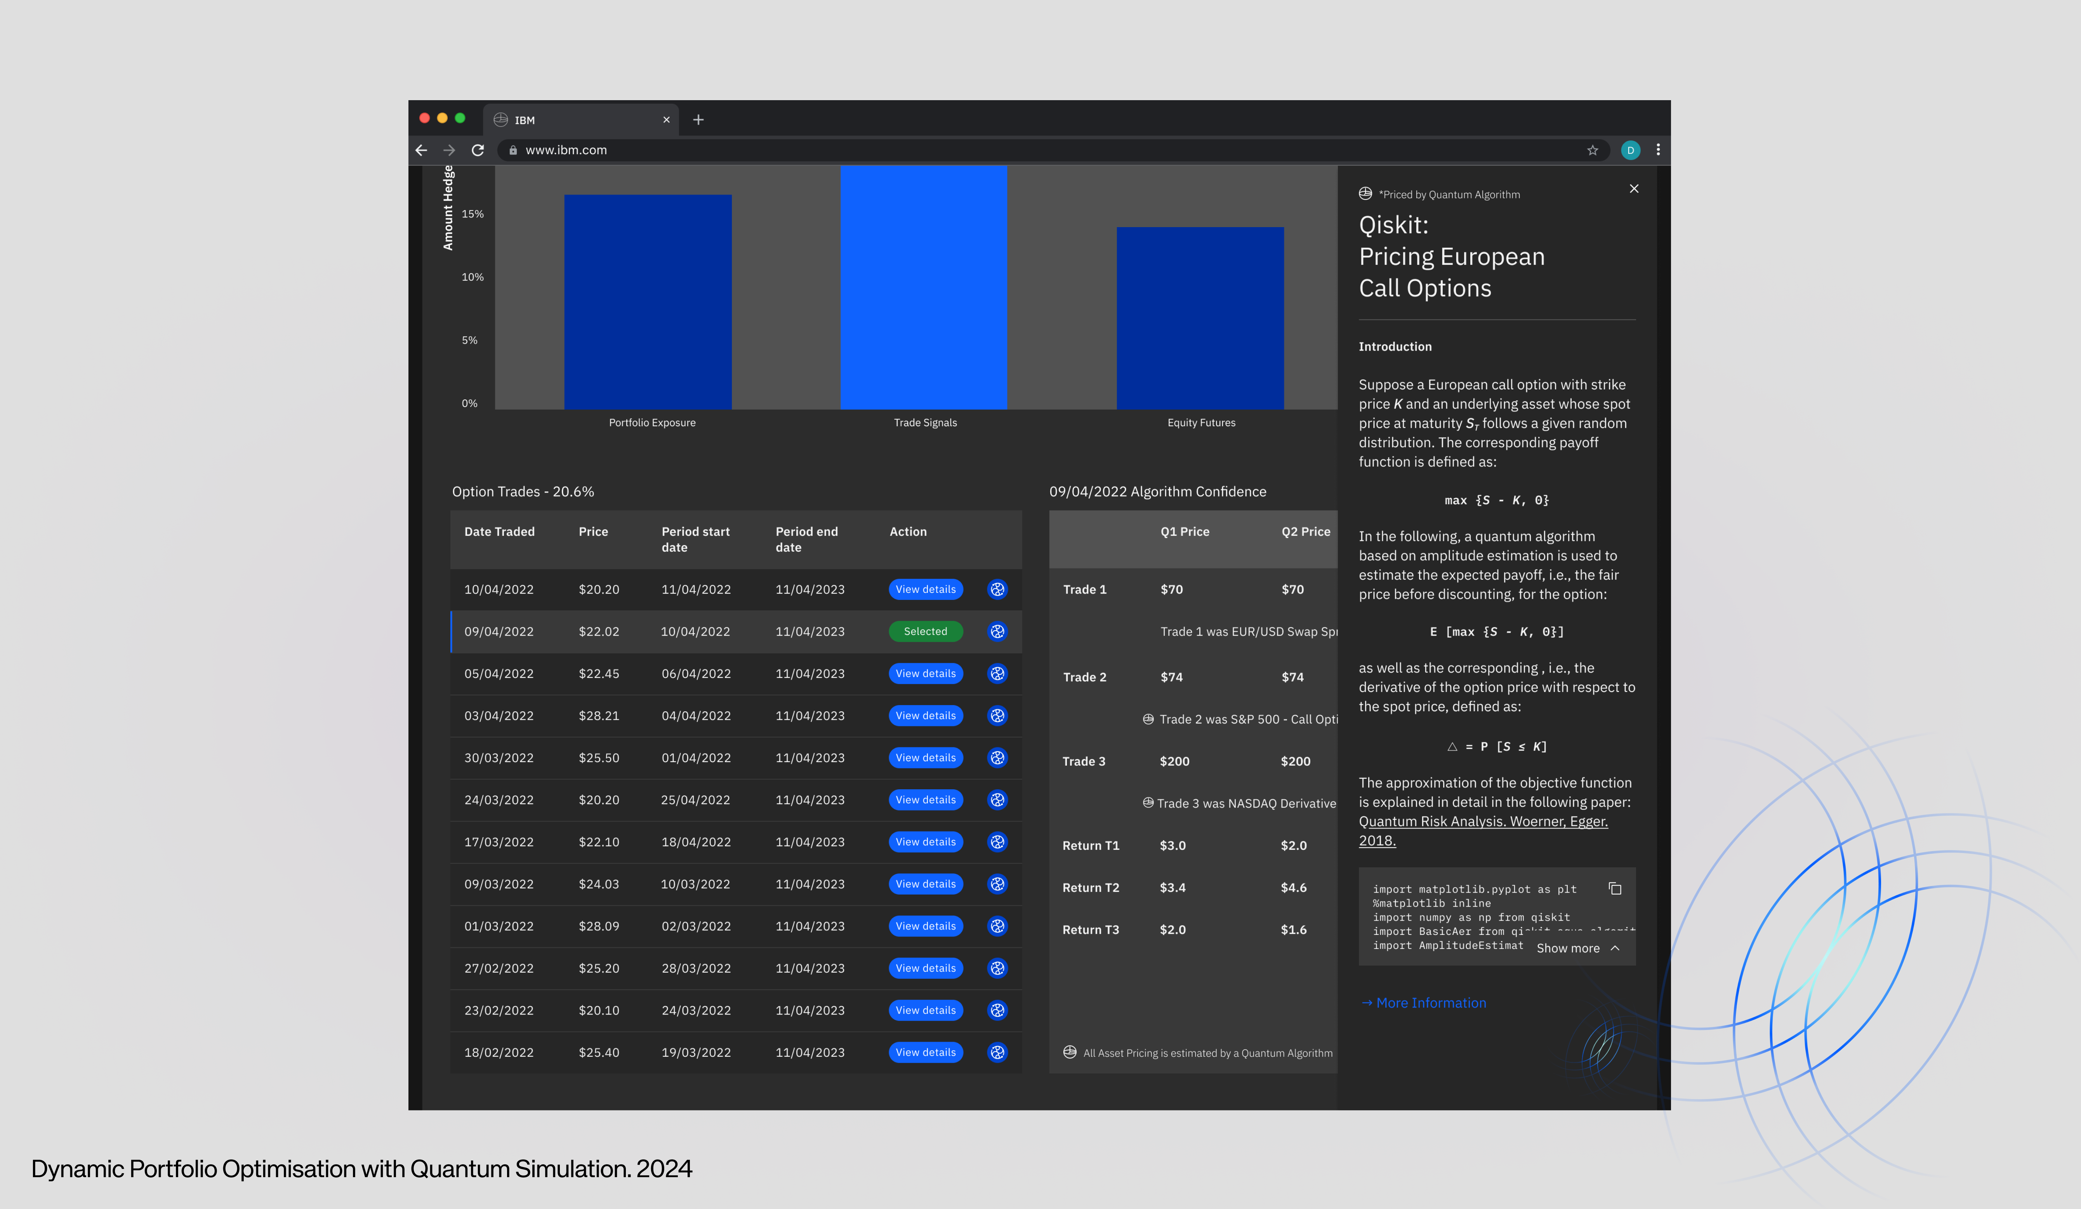Viewport: 2081px width, 1209px height.
Task: Click the Trade Signals bar in the chart
Action: pos(923,287)
